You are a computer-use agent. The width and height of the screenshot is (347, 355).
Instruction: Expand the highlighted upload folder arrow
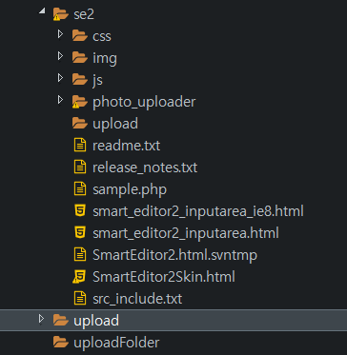[41, 318]
